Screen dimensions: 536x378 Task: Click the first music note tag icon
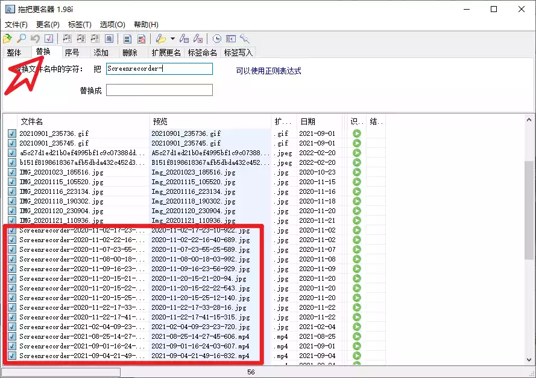pos(67,39)
